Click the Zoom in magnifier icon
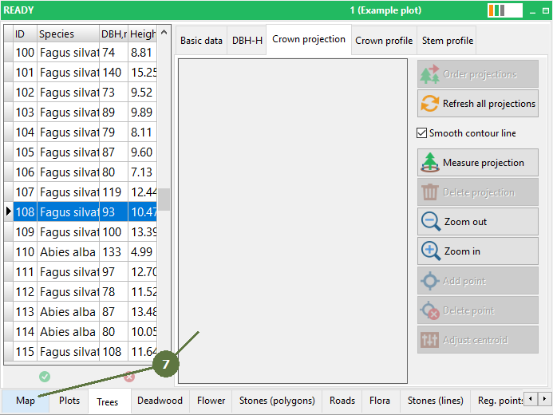 (x=430, y=251)
